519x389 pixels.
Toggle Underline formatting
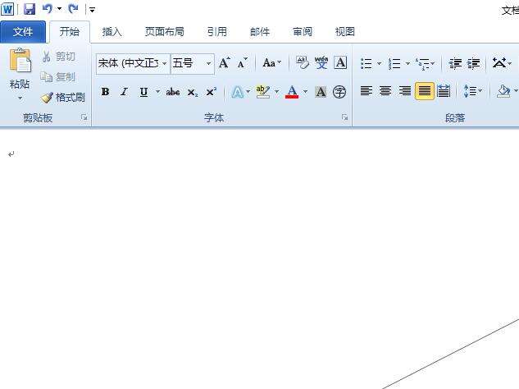[143, 92]
